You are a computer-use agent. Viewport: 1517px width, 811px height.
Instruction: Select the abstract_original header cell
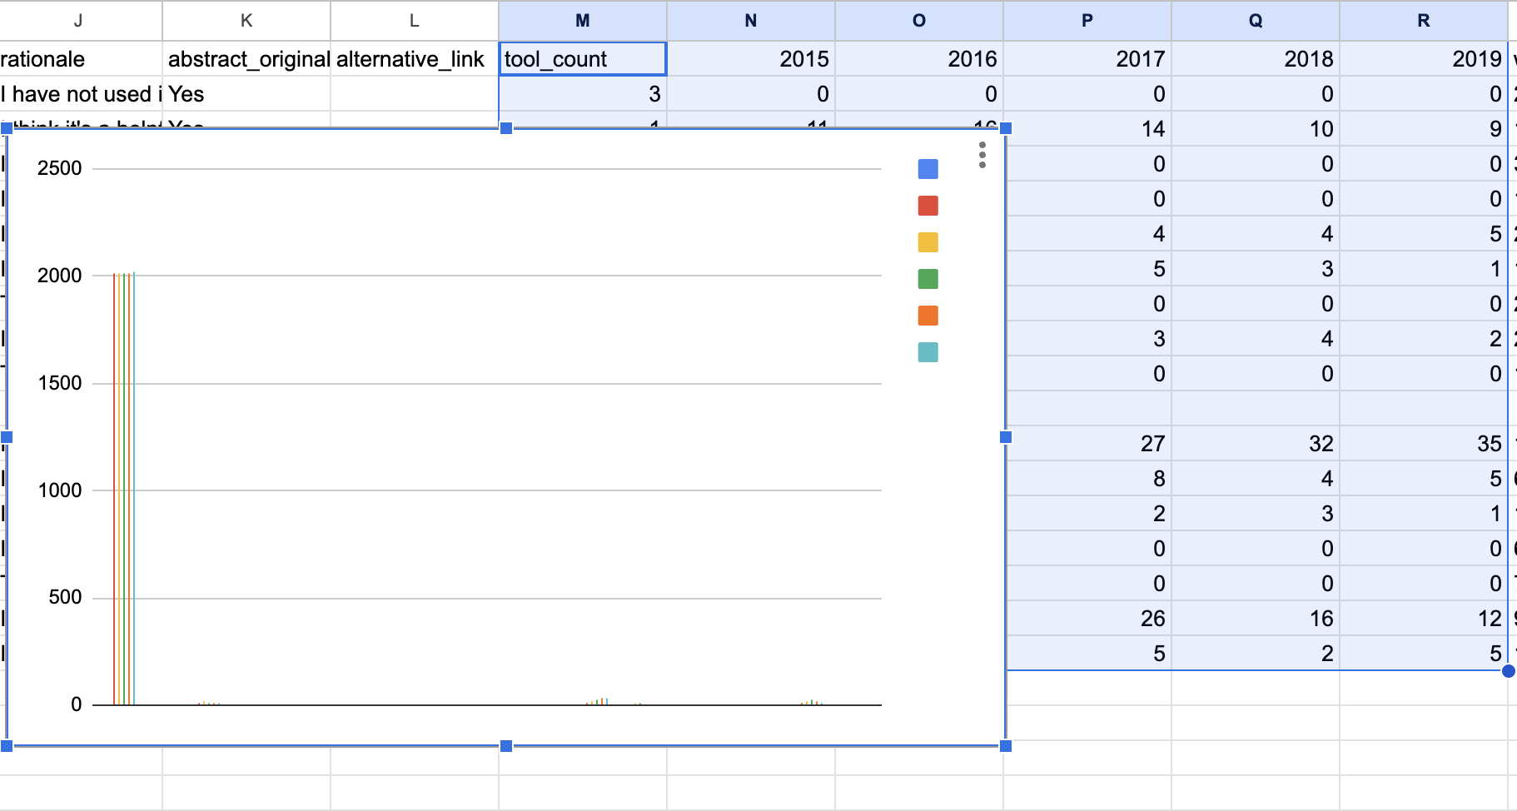tap(247, 59)
